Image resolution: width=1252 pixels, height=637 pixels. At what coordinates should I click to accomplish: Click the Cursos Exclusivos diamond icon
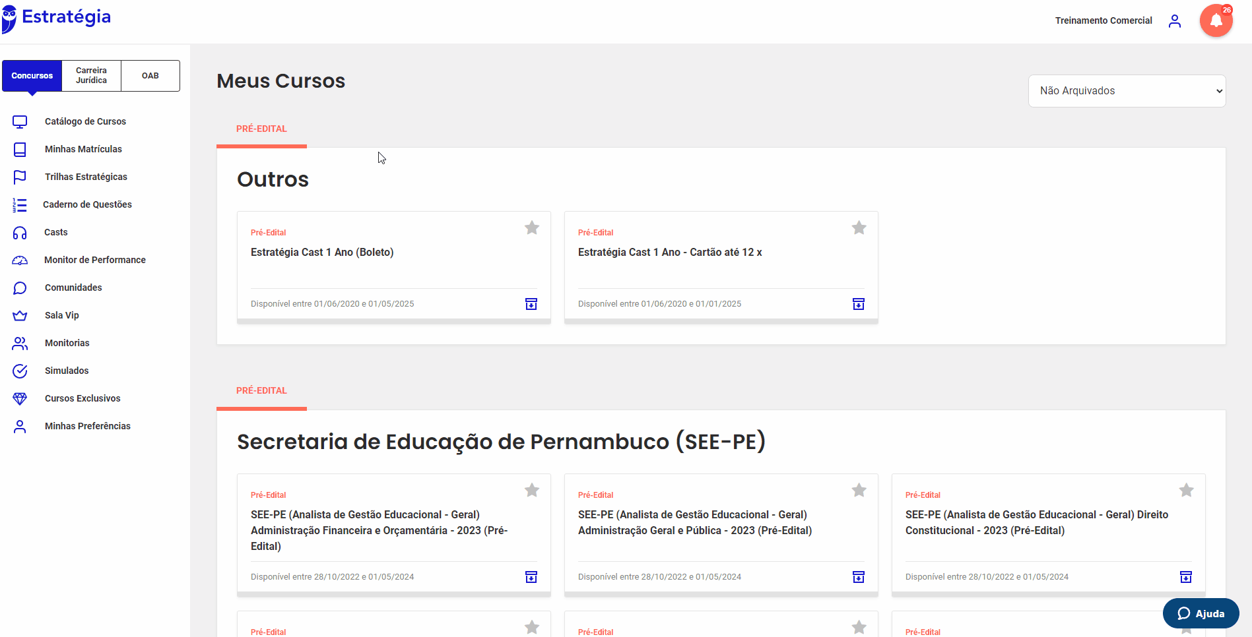(20, 399)
